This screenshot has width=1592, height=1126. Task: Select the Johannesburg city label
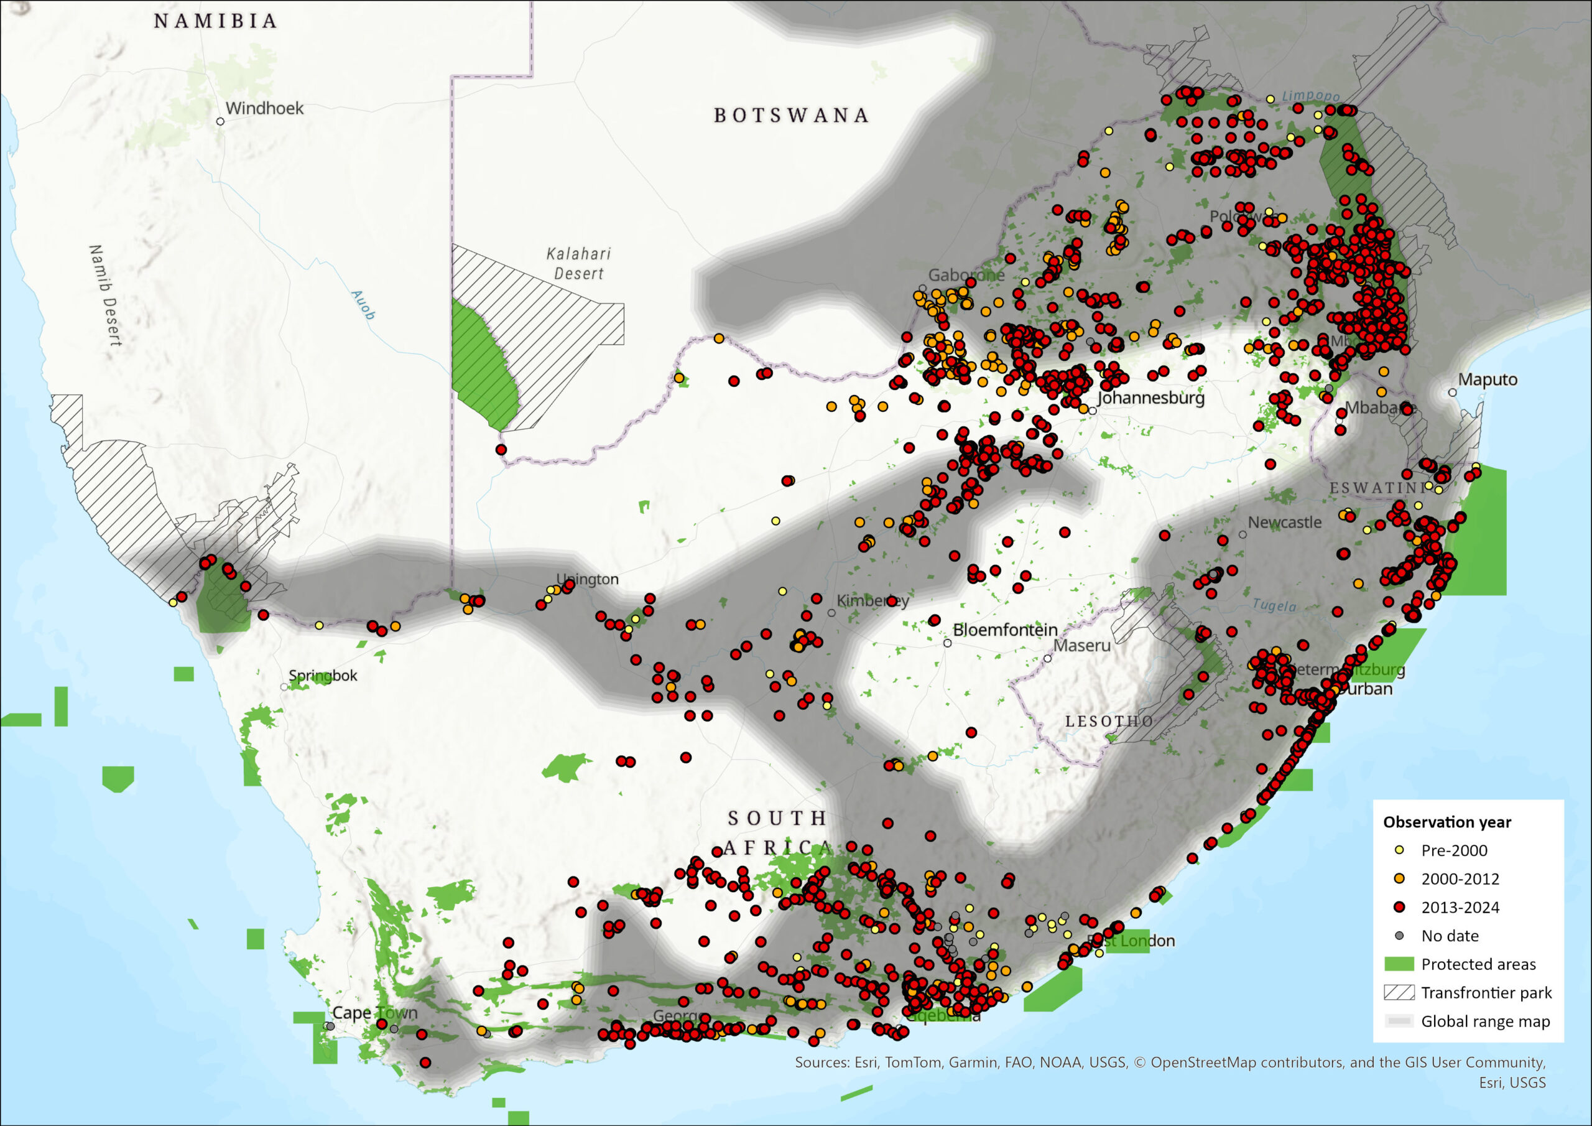[x=1151, y=398]
